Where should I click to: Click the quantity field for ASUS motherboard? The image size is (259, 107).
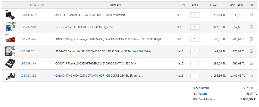coord(195,15)
